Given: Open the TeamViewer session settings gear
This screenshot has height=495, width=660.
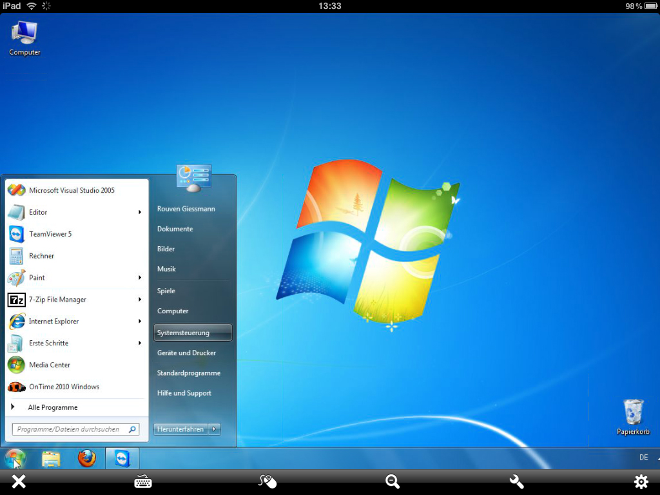Looking at the screenshot, I should tap(641, 481).
